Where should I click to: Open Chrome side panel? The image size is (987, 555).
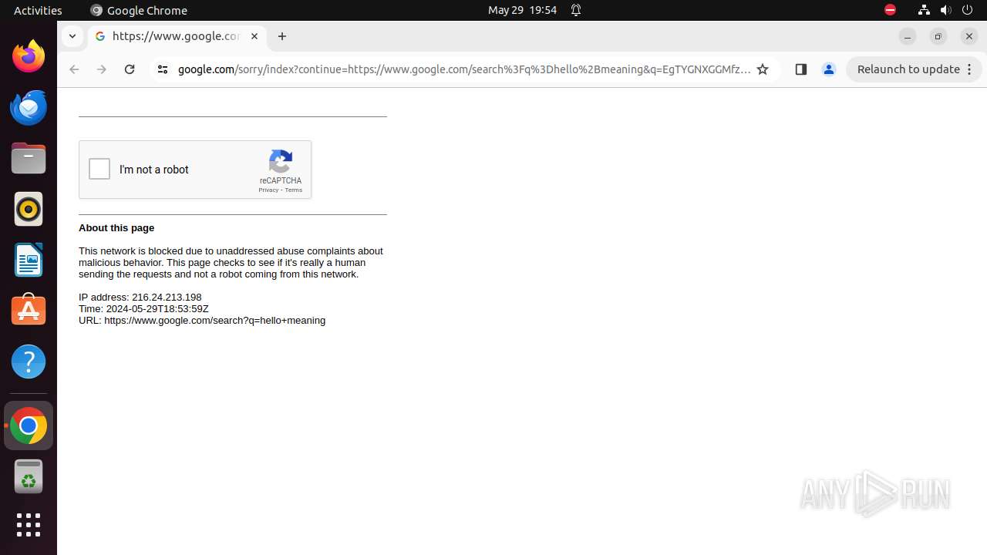click(x=800, y=69)
